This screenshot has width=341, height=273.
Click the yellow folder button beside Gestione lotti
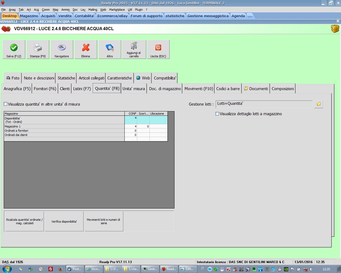tap(319, 104)
